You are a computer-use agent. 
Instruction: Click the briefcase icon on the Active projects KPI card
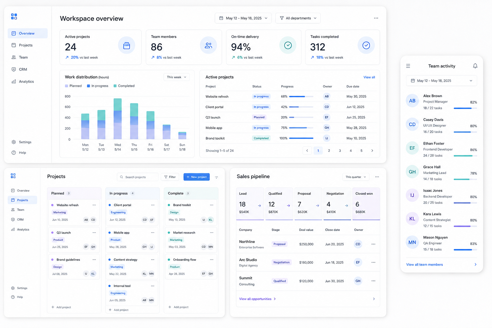point(127,45)
